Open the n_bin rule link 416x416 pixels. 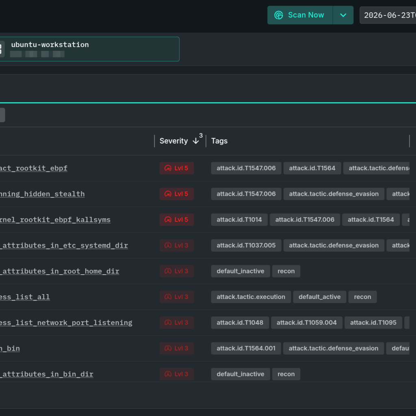click(x=10, y=348)
